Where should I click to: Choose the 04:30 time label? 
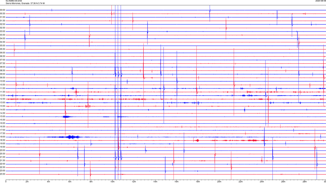point(3,42)
